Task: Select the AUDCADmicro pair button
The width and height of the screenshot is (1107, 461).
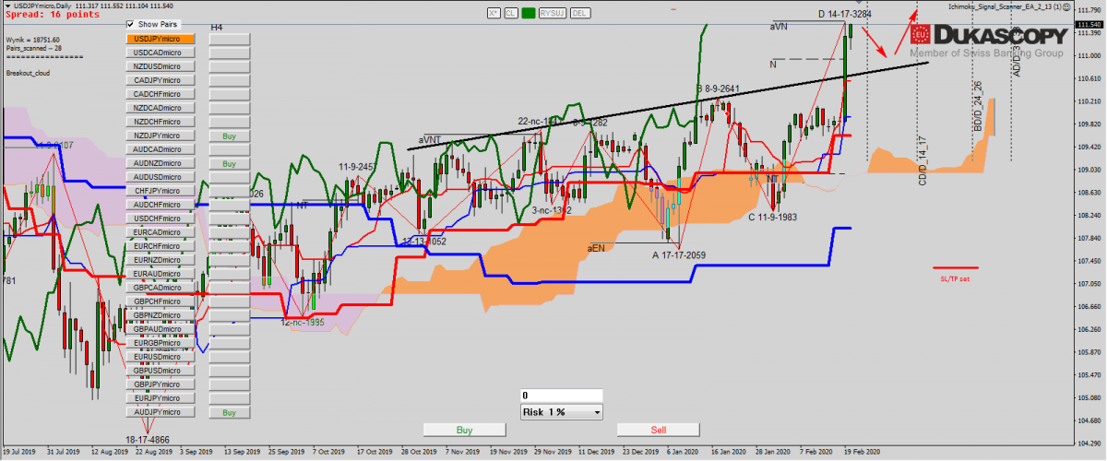Action: coord(160,149)
